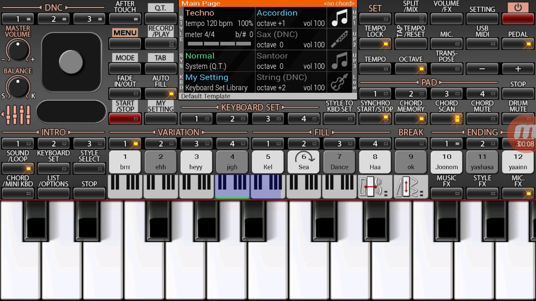Open the Accordion sound music note icon
Screen dimensions: 536x301
coord(340,18)
